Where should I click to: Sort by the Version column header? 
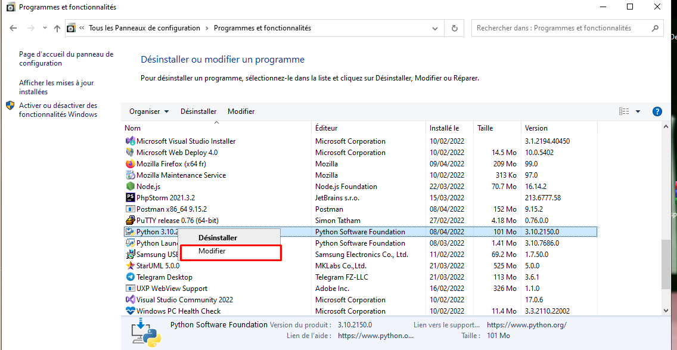point(559,128)
